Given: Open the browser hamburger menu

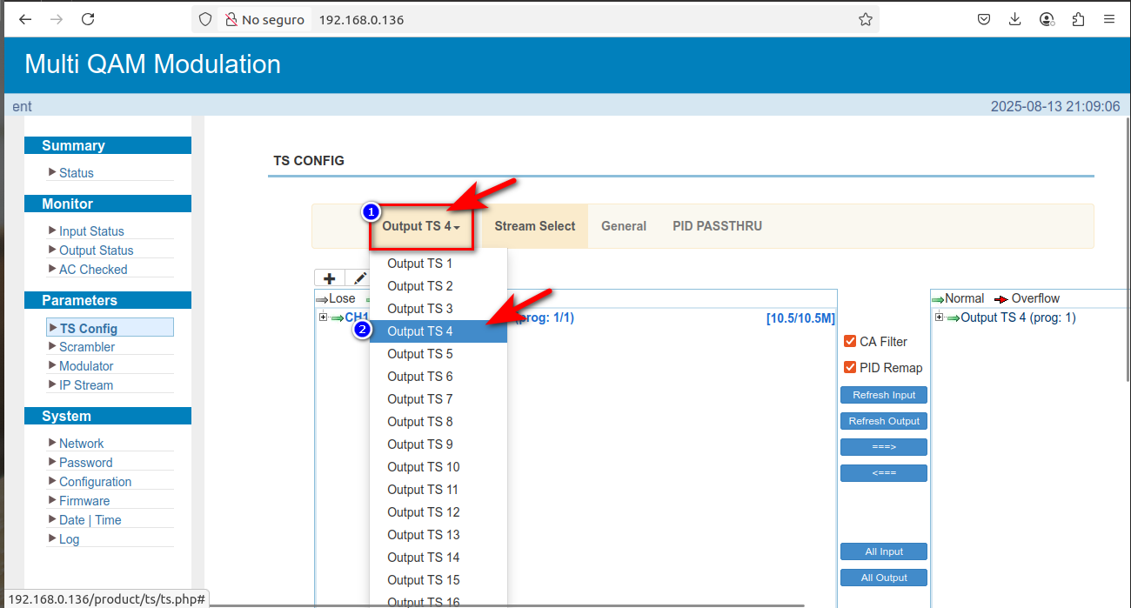Looking at the screenshot, I should [1109, 19].
